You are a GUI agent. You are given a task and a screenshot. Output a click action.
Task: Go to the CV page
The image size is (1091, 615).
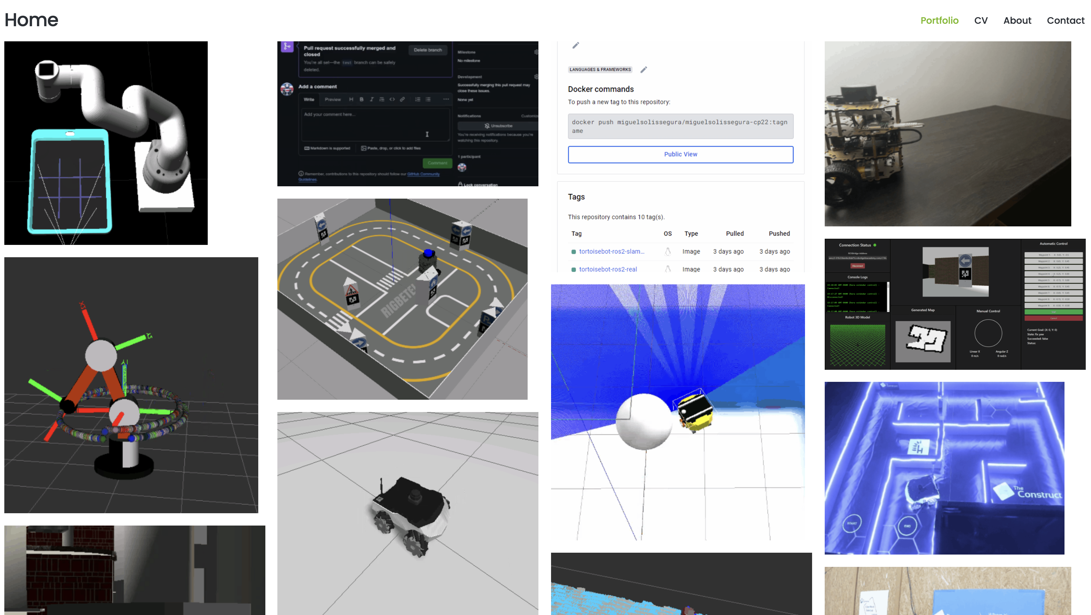click(x=980, y=20)
